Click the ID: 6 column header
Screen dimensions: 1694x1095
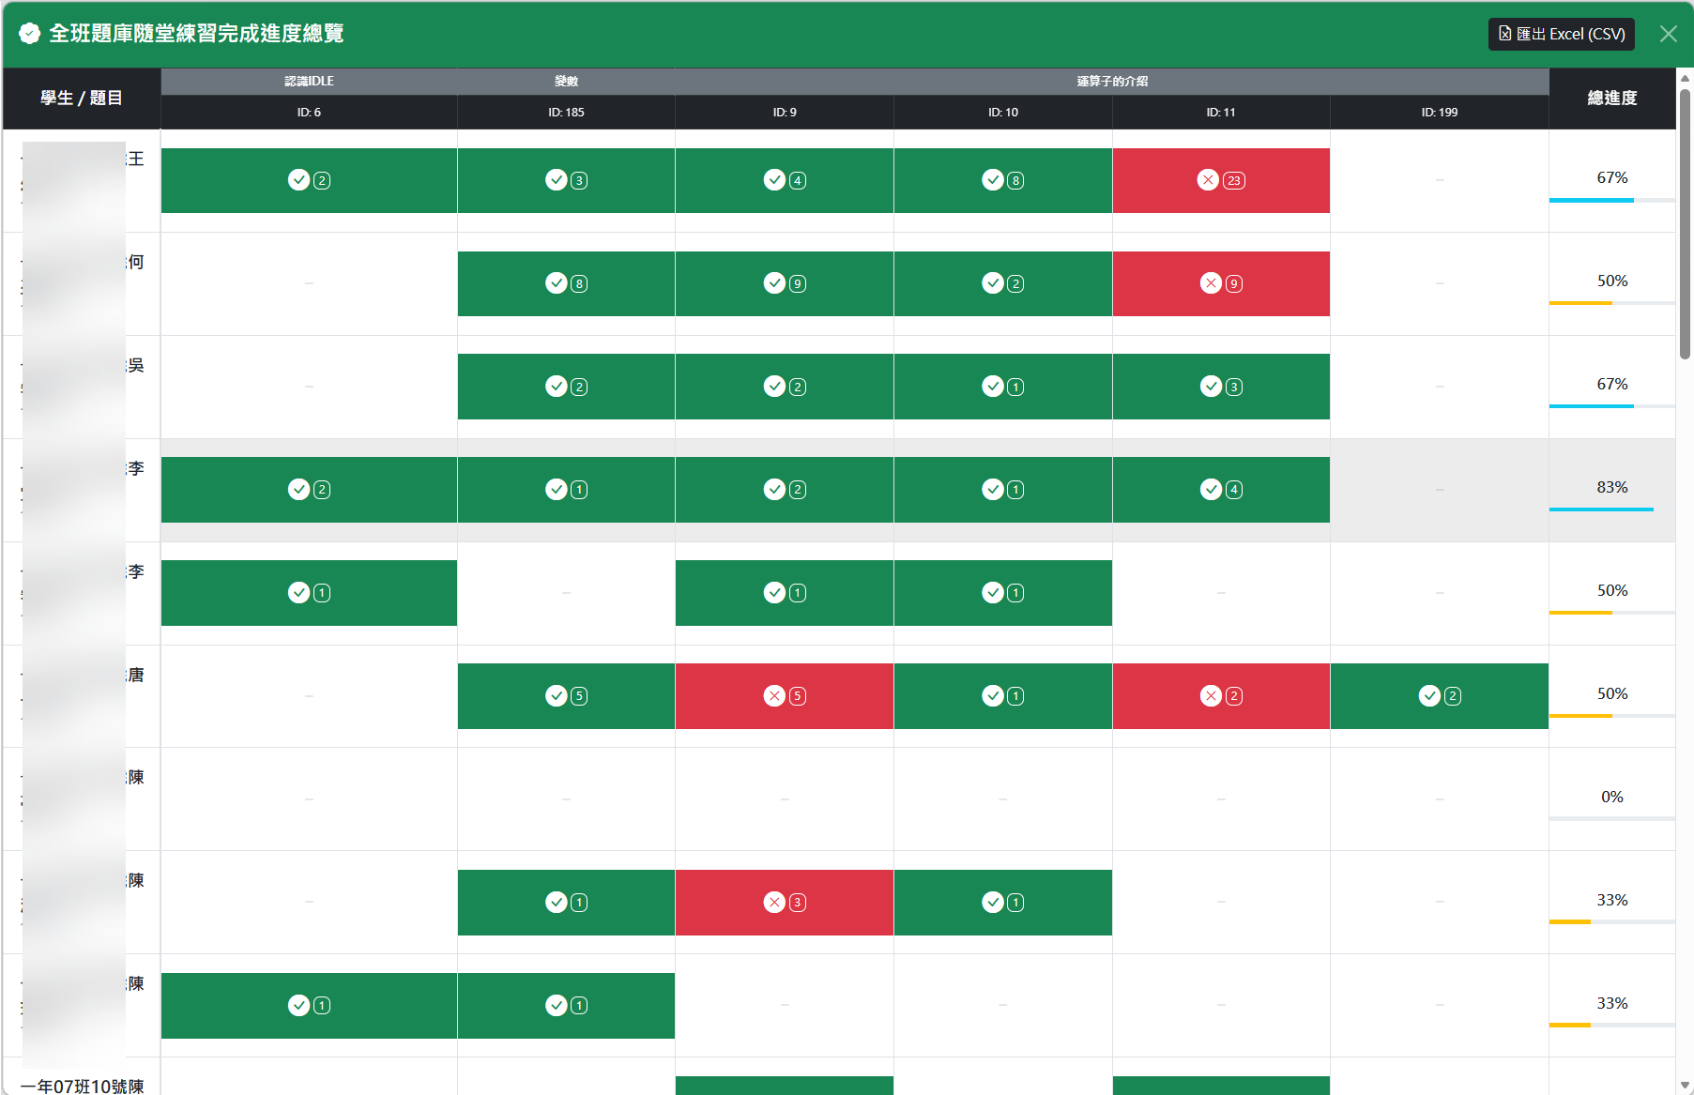click(x=309, y=112)
